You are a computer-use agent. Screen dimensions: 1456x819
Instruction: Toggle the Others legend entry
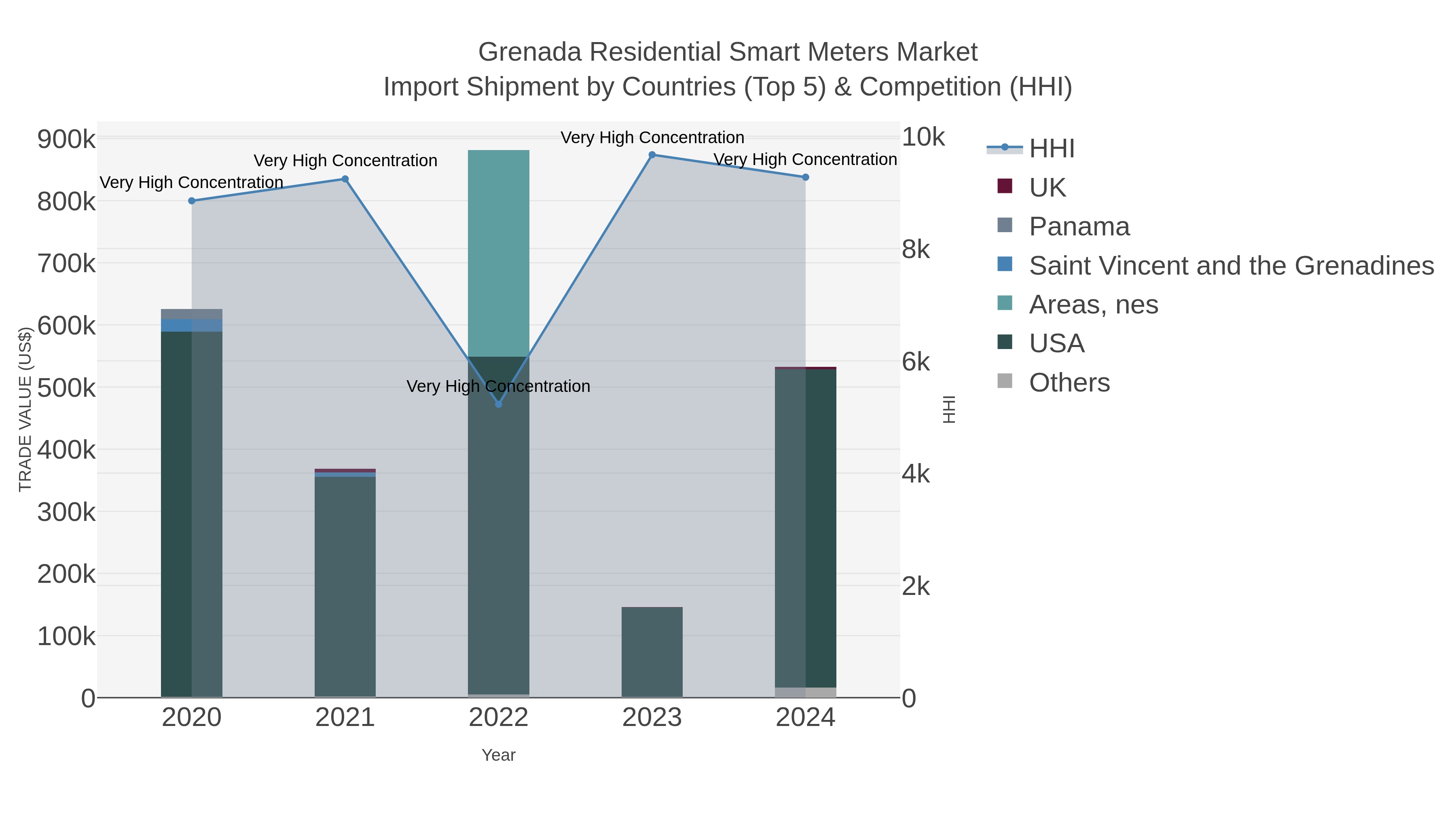point(1054,383)
